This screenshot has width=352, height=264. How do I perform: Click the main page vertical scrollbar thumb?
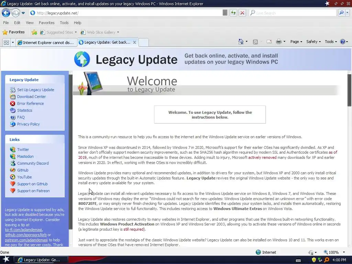click(349, 90)
